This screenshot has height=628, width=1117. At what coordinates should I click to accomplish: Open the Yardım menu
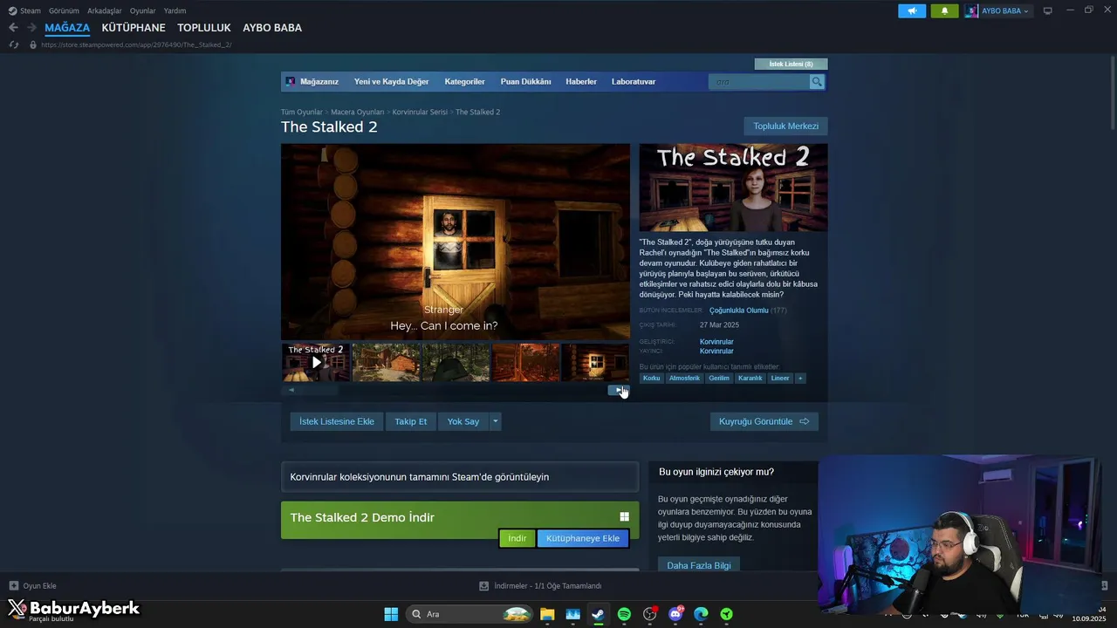click(175, 10)
